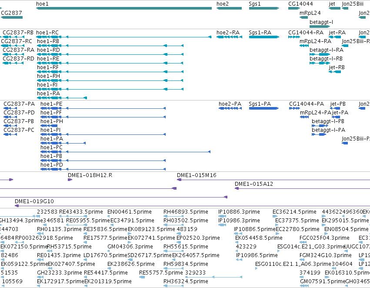The width and height of the screenshot is (370, 288).
Task: Select protein hoe1-PF label
Action: click(x=51, y=113)
